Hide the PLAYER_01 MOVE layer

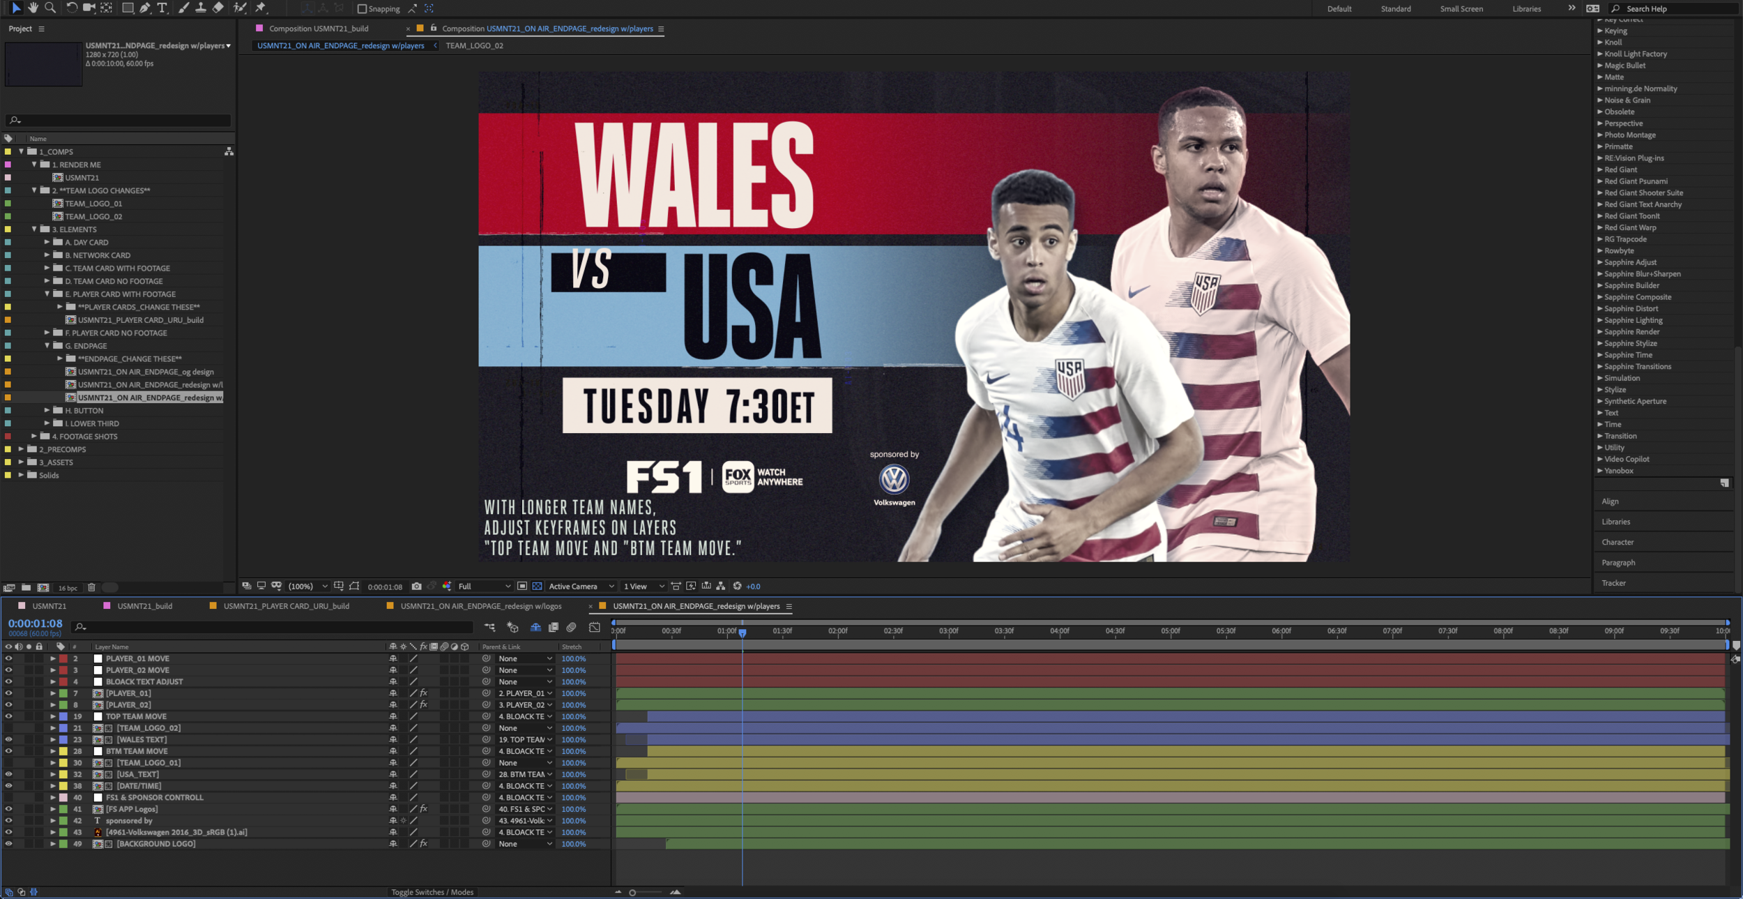point(8,658)
